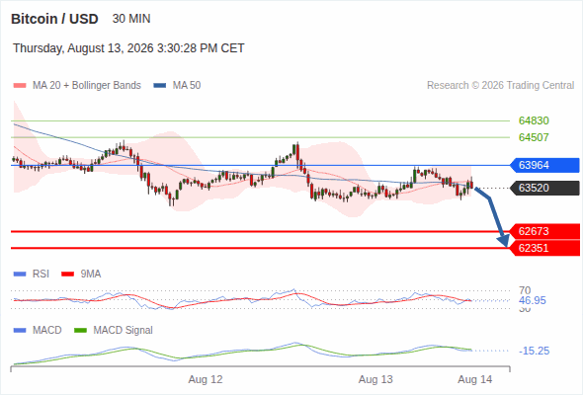Click the MACD legend label
Viewport: 583px width, 395px height.
[x=46, y=331]
